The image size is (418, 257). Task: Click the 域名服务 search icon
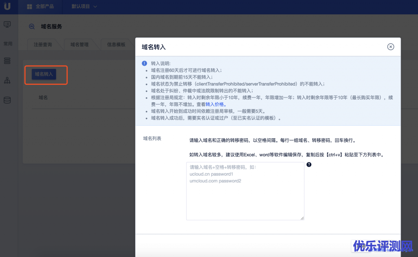pos(31,27)
